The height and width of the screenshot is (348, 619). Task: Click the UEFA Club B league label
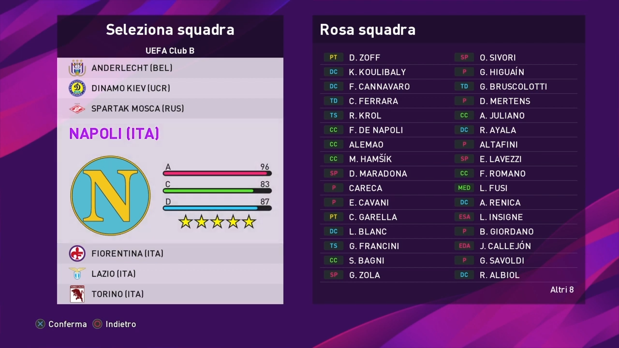tap(170, 50)
